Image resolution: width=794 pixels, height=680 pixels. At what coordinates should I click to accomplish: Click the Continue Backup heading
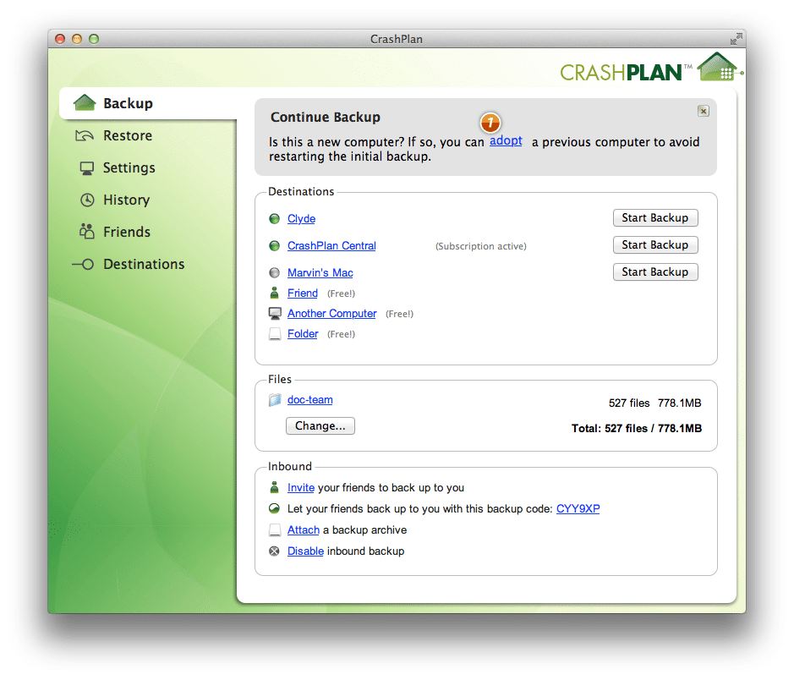tap(326, 118)
